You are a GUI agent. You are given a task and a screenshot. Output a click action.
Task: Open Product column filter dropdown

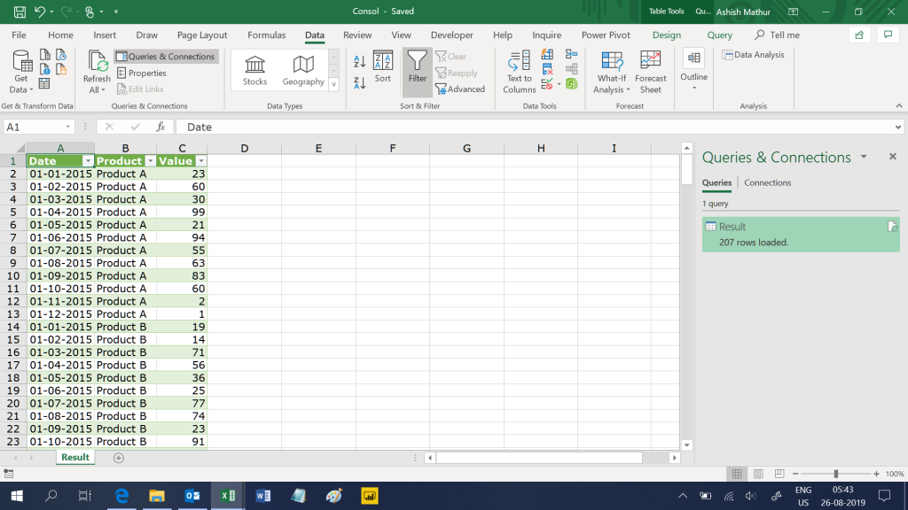(150, 161)
